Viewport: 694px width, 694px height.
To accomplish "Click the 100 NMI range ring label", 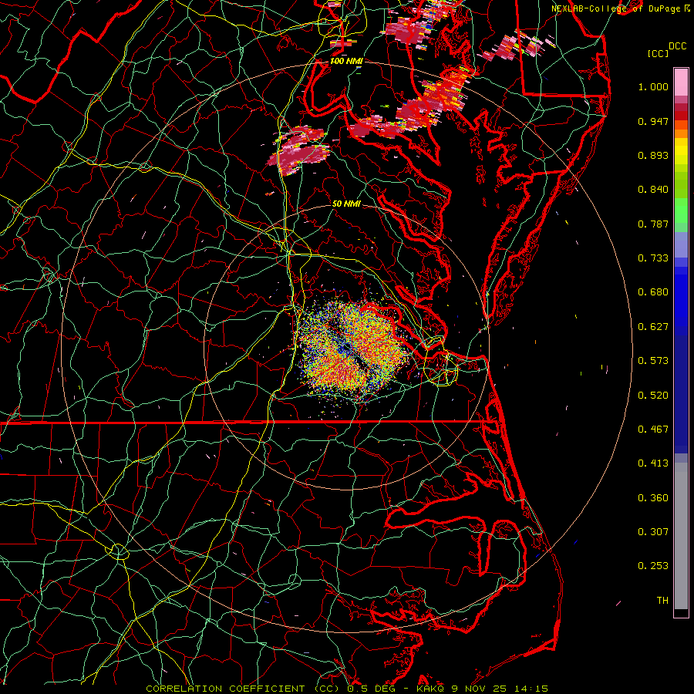I will tap(346, 61).
